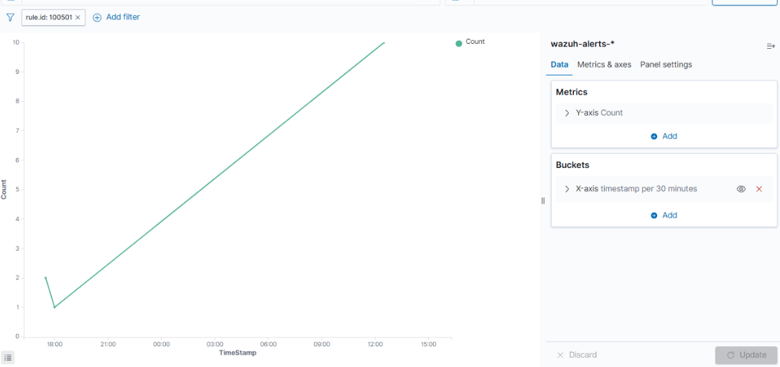The height and width of the screenshot is (367, 780).
Task: Open the Add filter link
Action: coord(123,17)
